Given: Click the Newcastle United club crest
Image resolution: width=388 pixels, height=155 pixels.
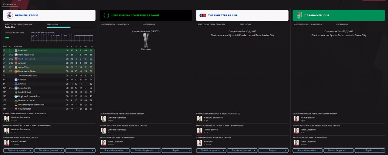Looking at the screenshot, I should tap(16, 100).
